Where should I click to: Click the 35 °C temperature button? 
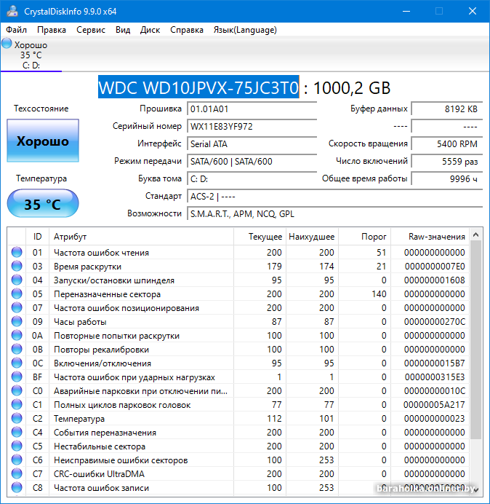tap(43, 203)
